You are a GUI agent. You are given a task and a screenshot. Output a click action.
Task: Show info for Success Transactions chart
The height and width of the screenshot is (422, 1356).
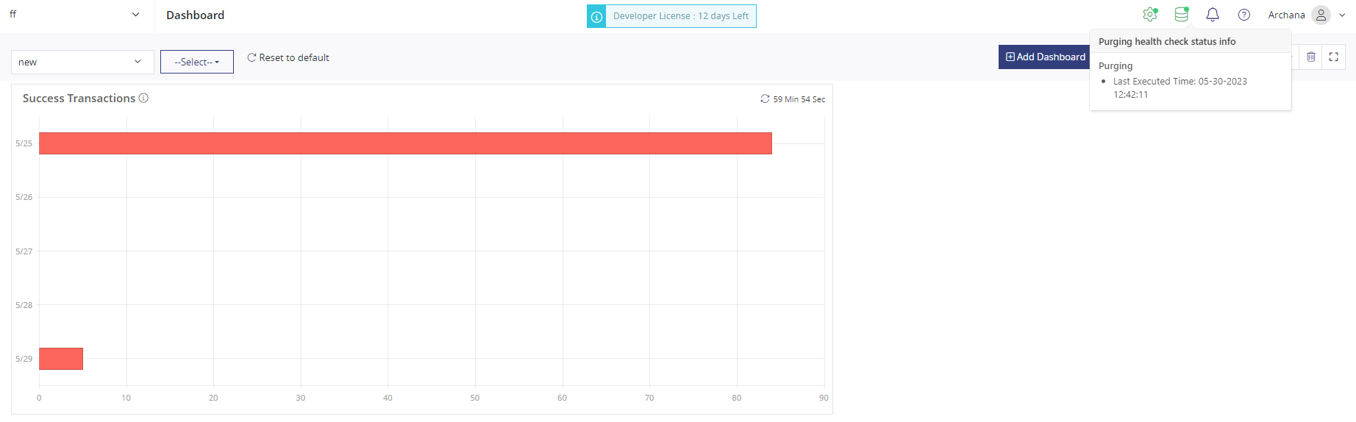click(x=144, y=98)
